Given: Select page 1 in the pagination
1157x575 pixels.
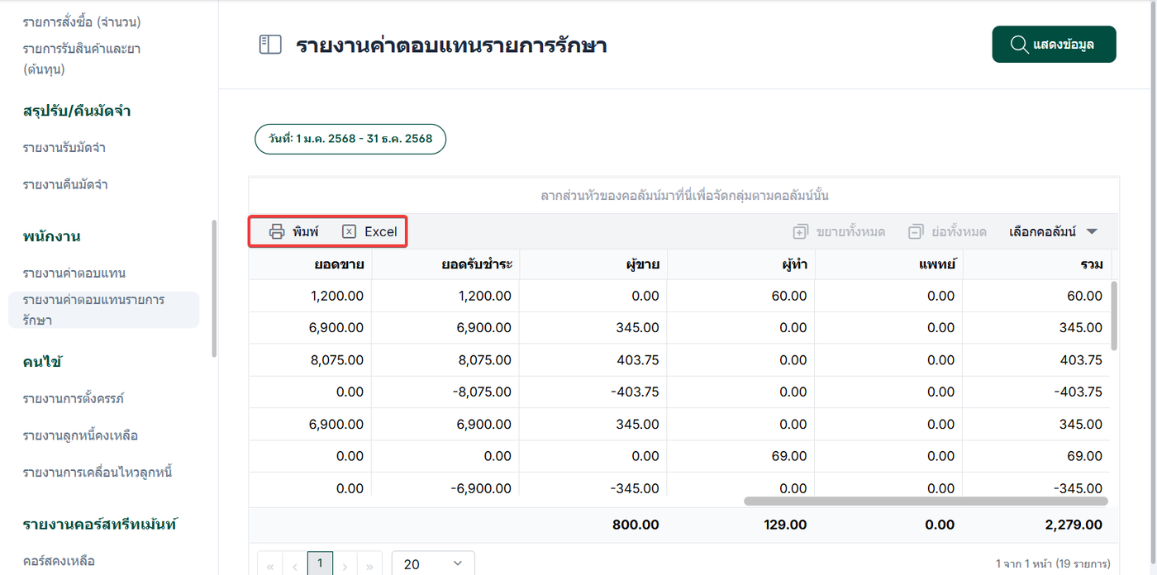Looking at the screenshot, I should coord(320,564).
